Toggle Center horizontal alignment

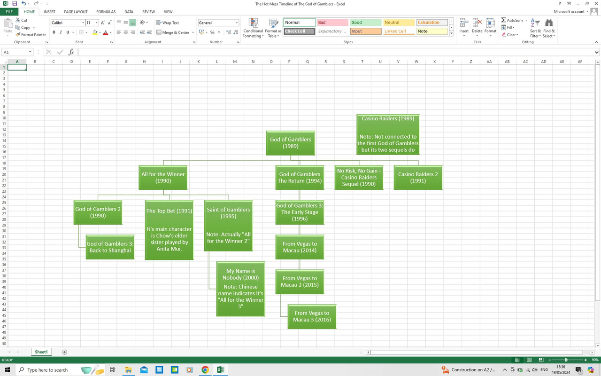126,32
